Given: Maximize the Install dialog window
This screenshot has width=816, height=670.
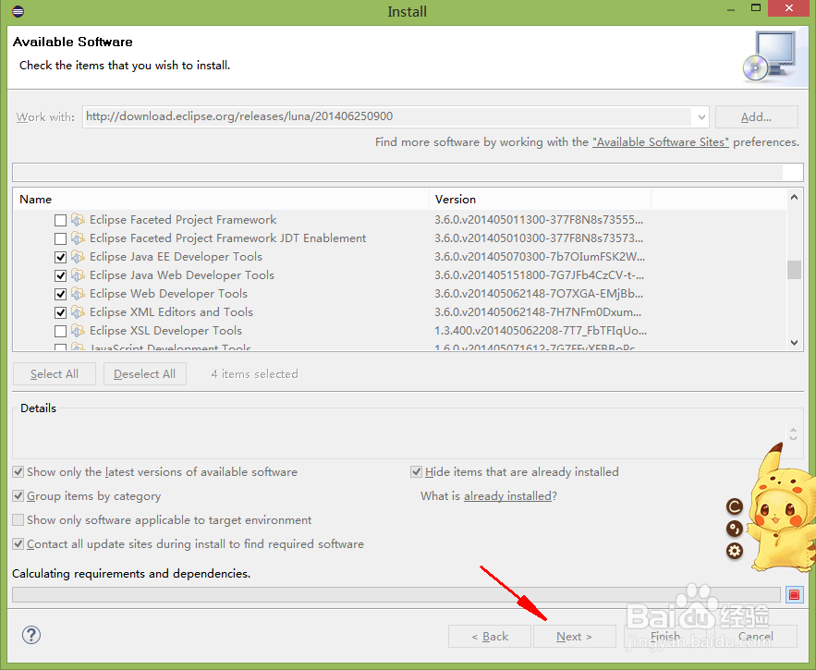Looking at the screenshot, I should coord(756,7).
